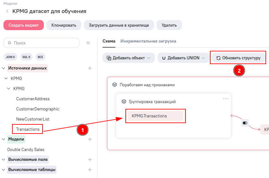Select the NewCustomerList table
Image resolution: width=269 pixels, height=178 pixels.
33,119
